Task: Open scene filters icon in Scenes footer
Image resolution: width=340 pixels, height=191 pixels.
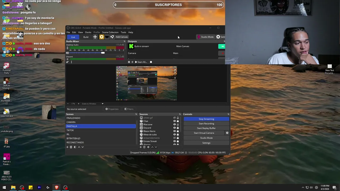Action: click(x=75, y=147)
